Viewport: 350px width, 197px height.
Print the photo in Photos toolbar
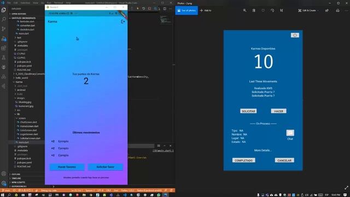[x=338, y=10]
